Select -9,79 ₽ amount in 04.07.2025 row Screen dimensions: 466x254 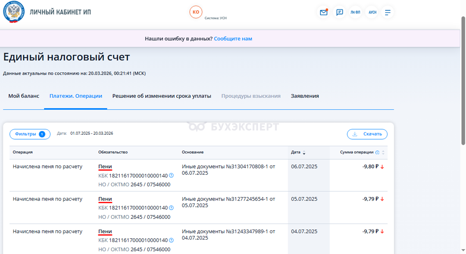coord(370,231)
